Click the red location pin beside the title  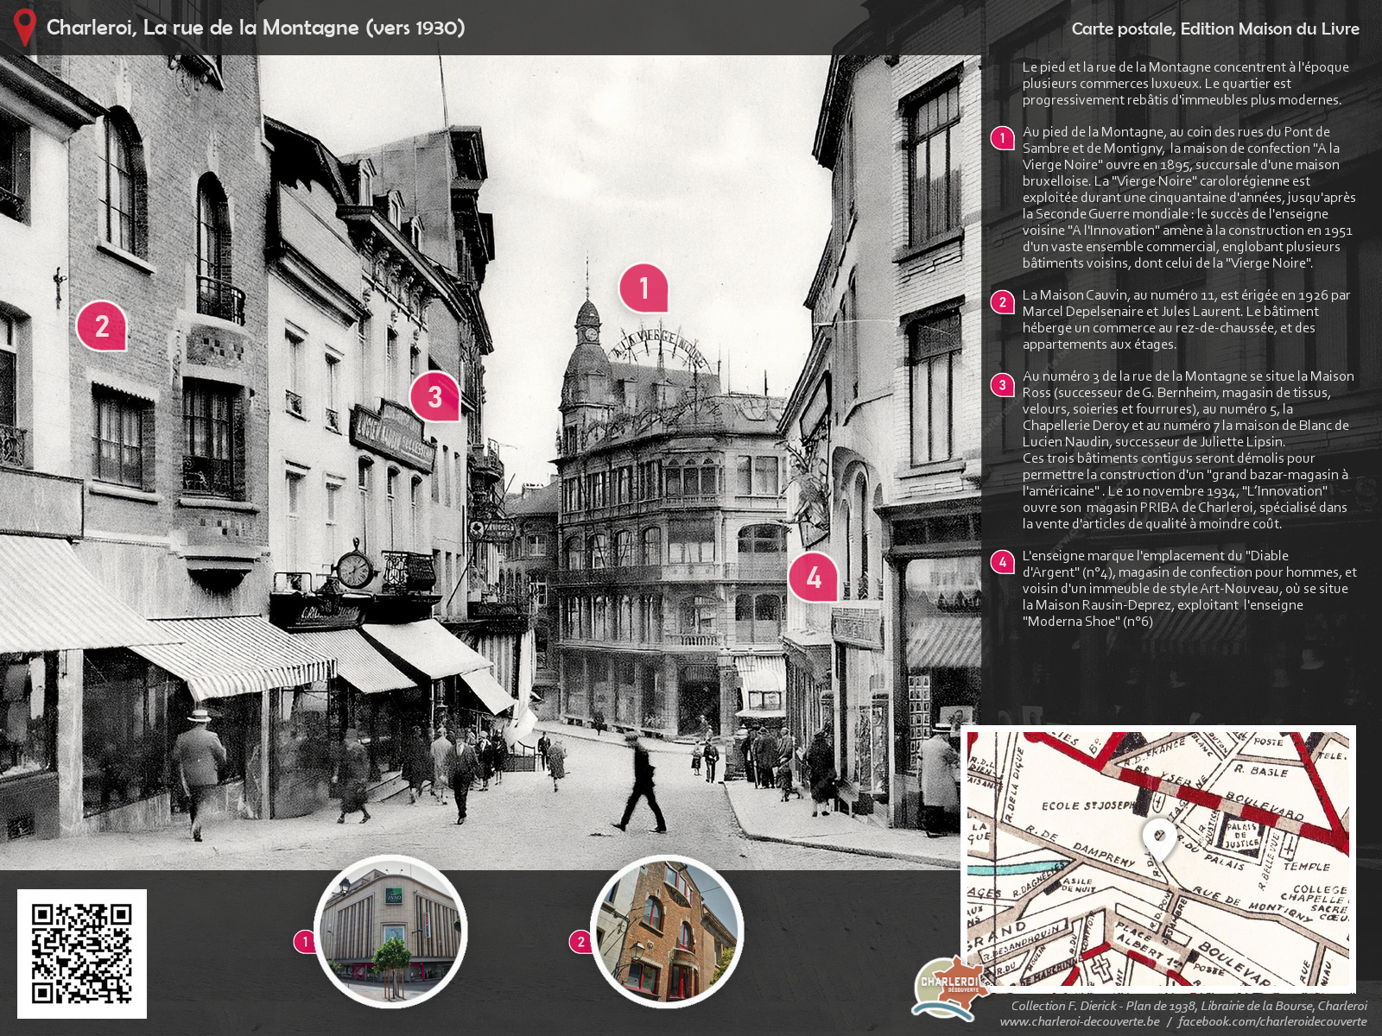25,27
